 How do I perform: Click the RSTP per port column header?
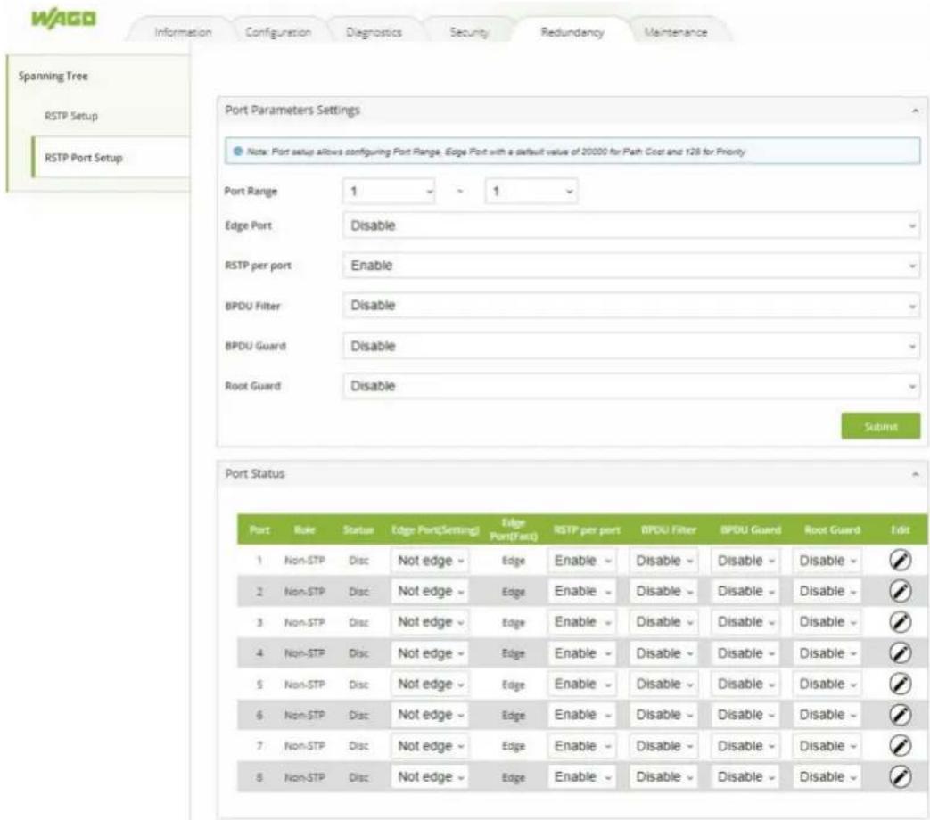pos(587,530)
